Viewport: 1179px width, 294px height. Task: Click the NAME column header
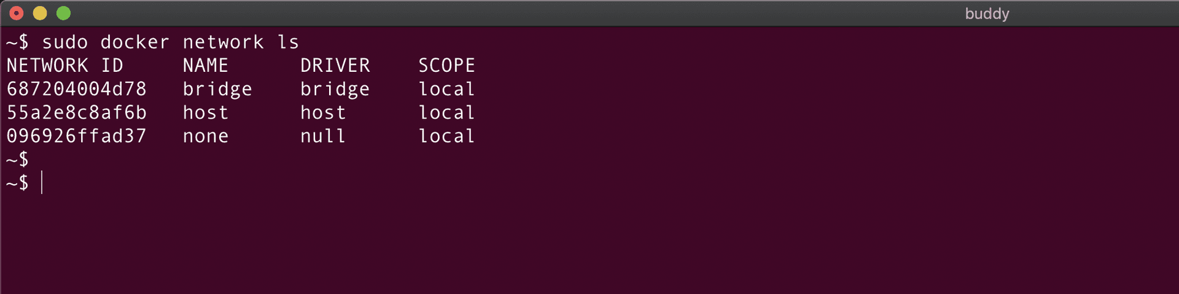(205, 65)
